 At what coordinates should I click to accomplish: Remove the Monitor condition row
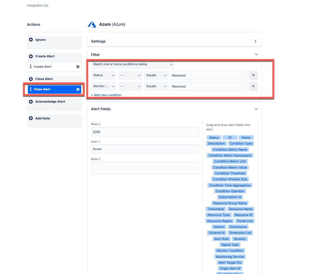click(x=253, y=86)
